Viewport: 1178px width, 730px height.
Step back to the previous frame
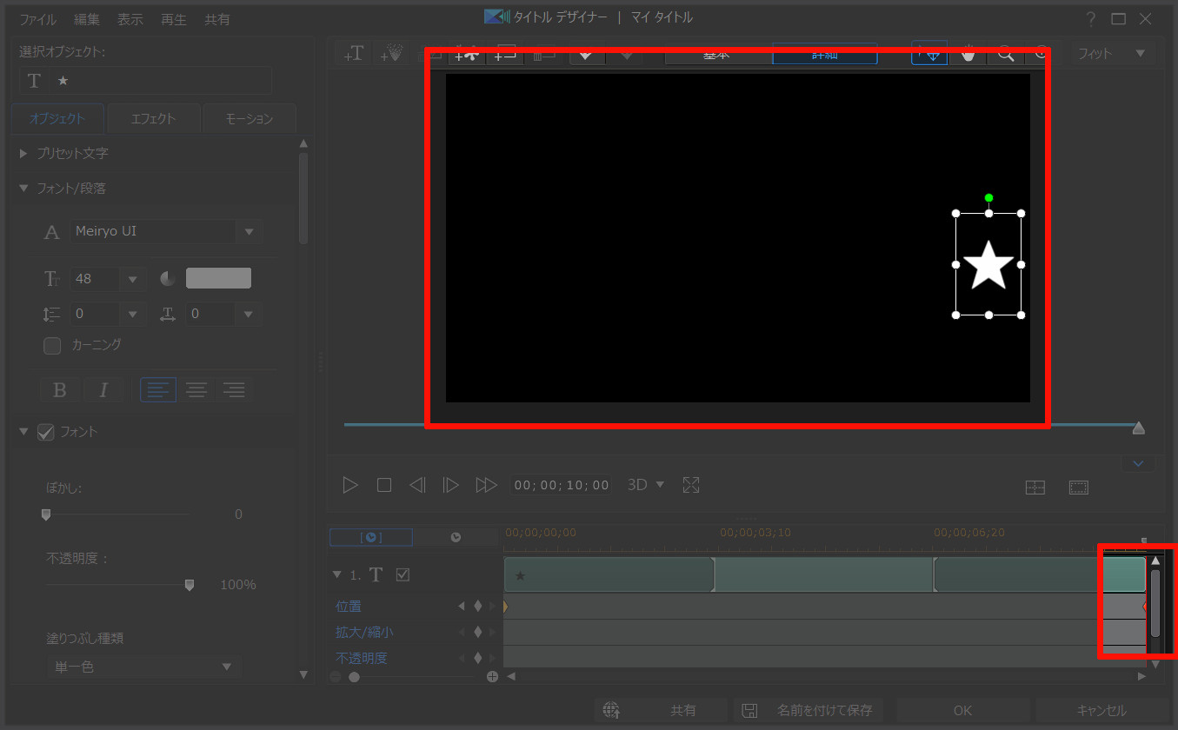tap(417, 485)
